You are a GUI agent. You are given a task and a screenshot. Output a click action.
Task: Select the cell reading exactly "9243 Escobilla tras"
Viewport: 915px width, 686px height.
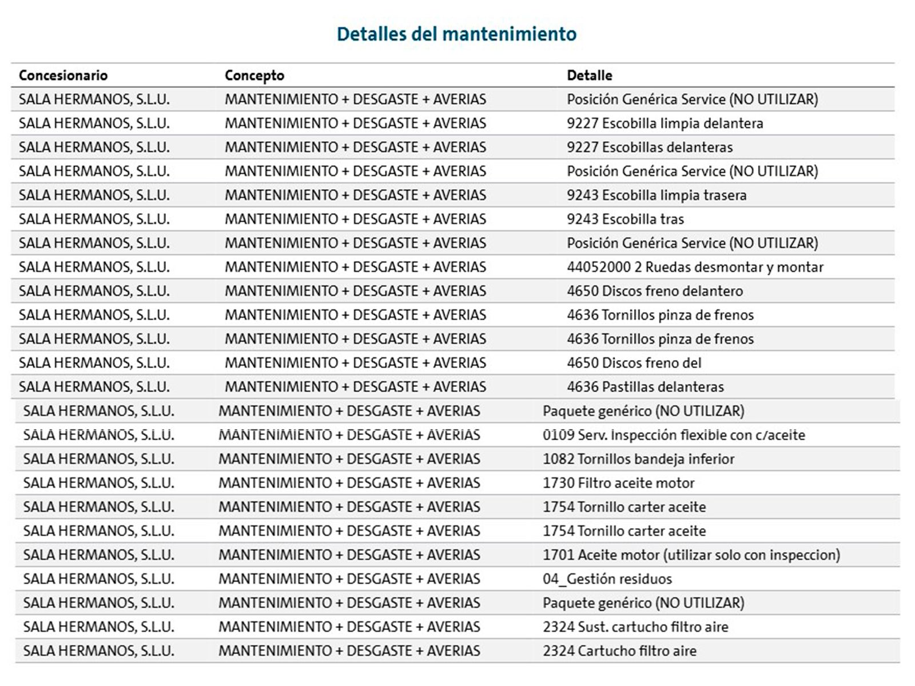[625, 220]
